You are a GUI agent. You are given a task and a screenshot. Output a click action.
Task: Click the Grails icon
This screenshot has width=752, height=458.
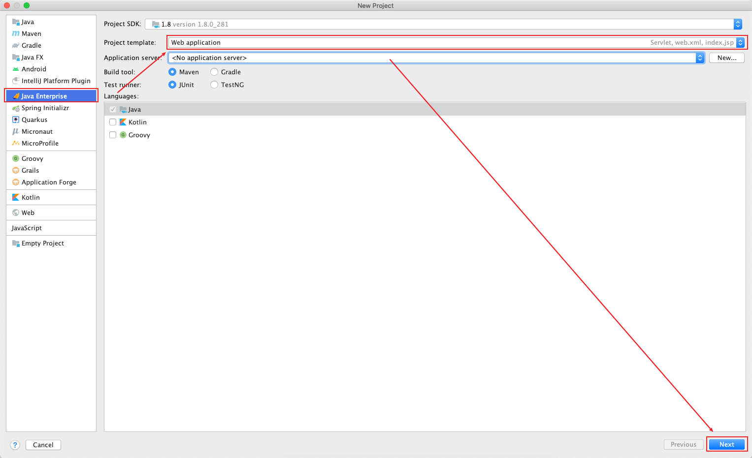(16, 170)
